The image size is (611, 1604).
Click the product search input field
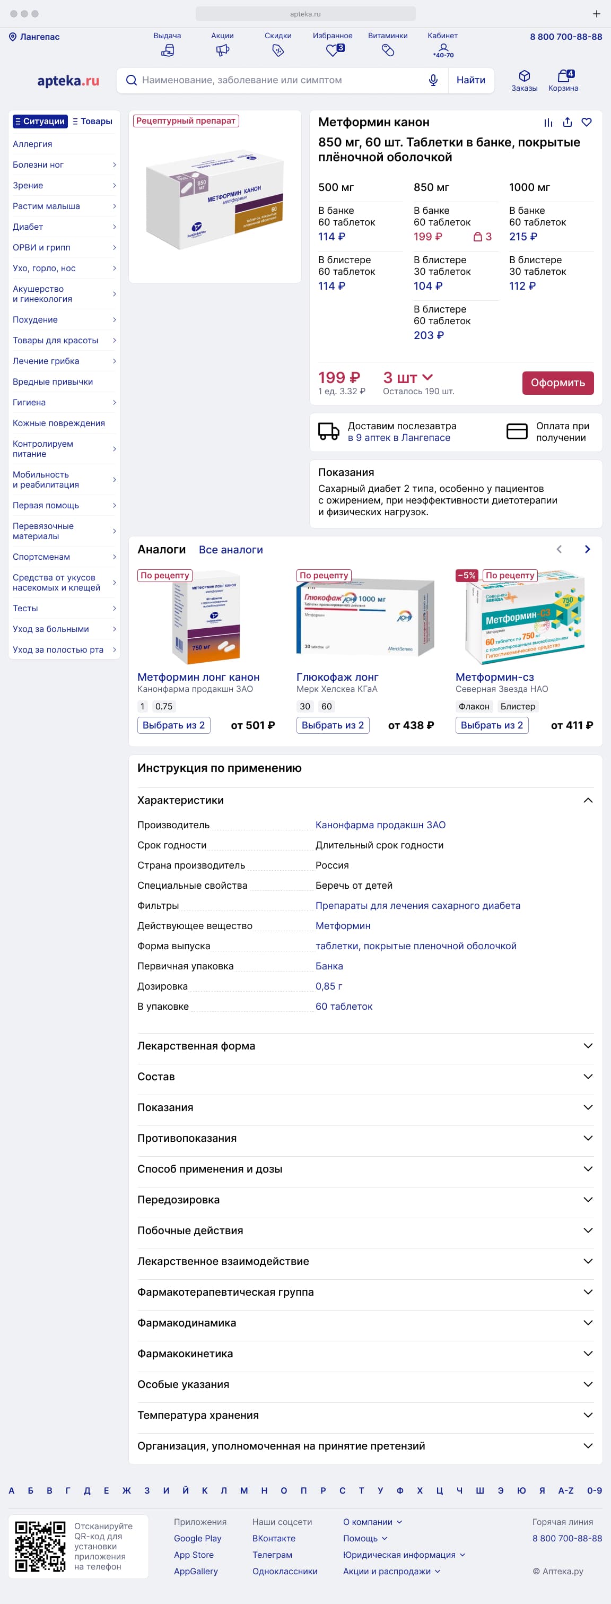tap(280, 80)
